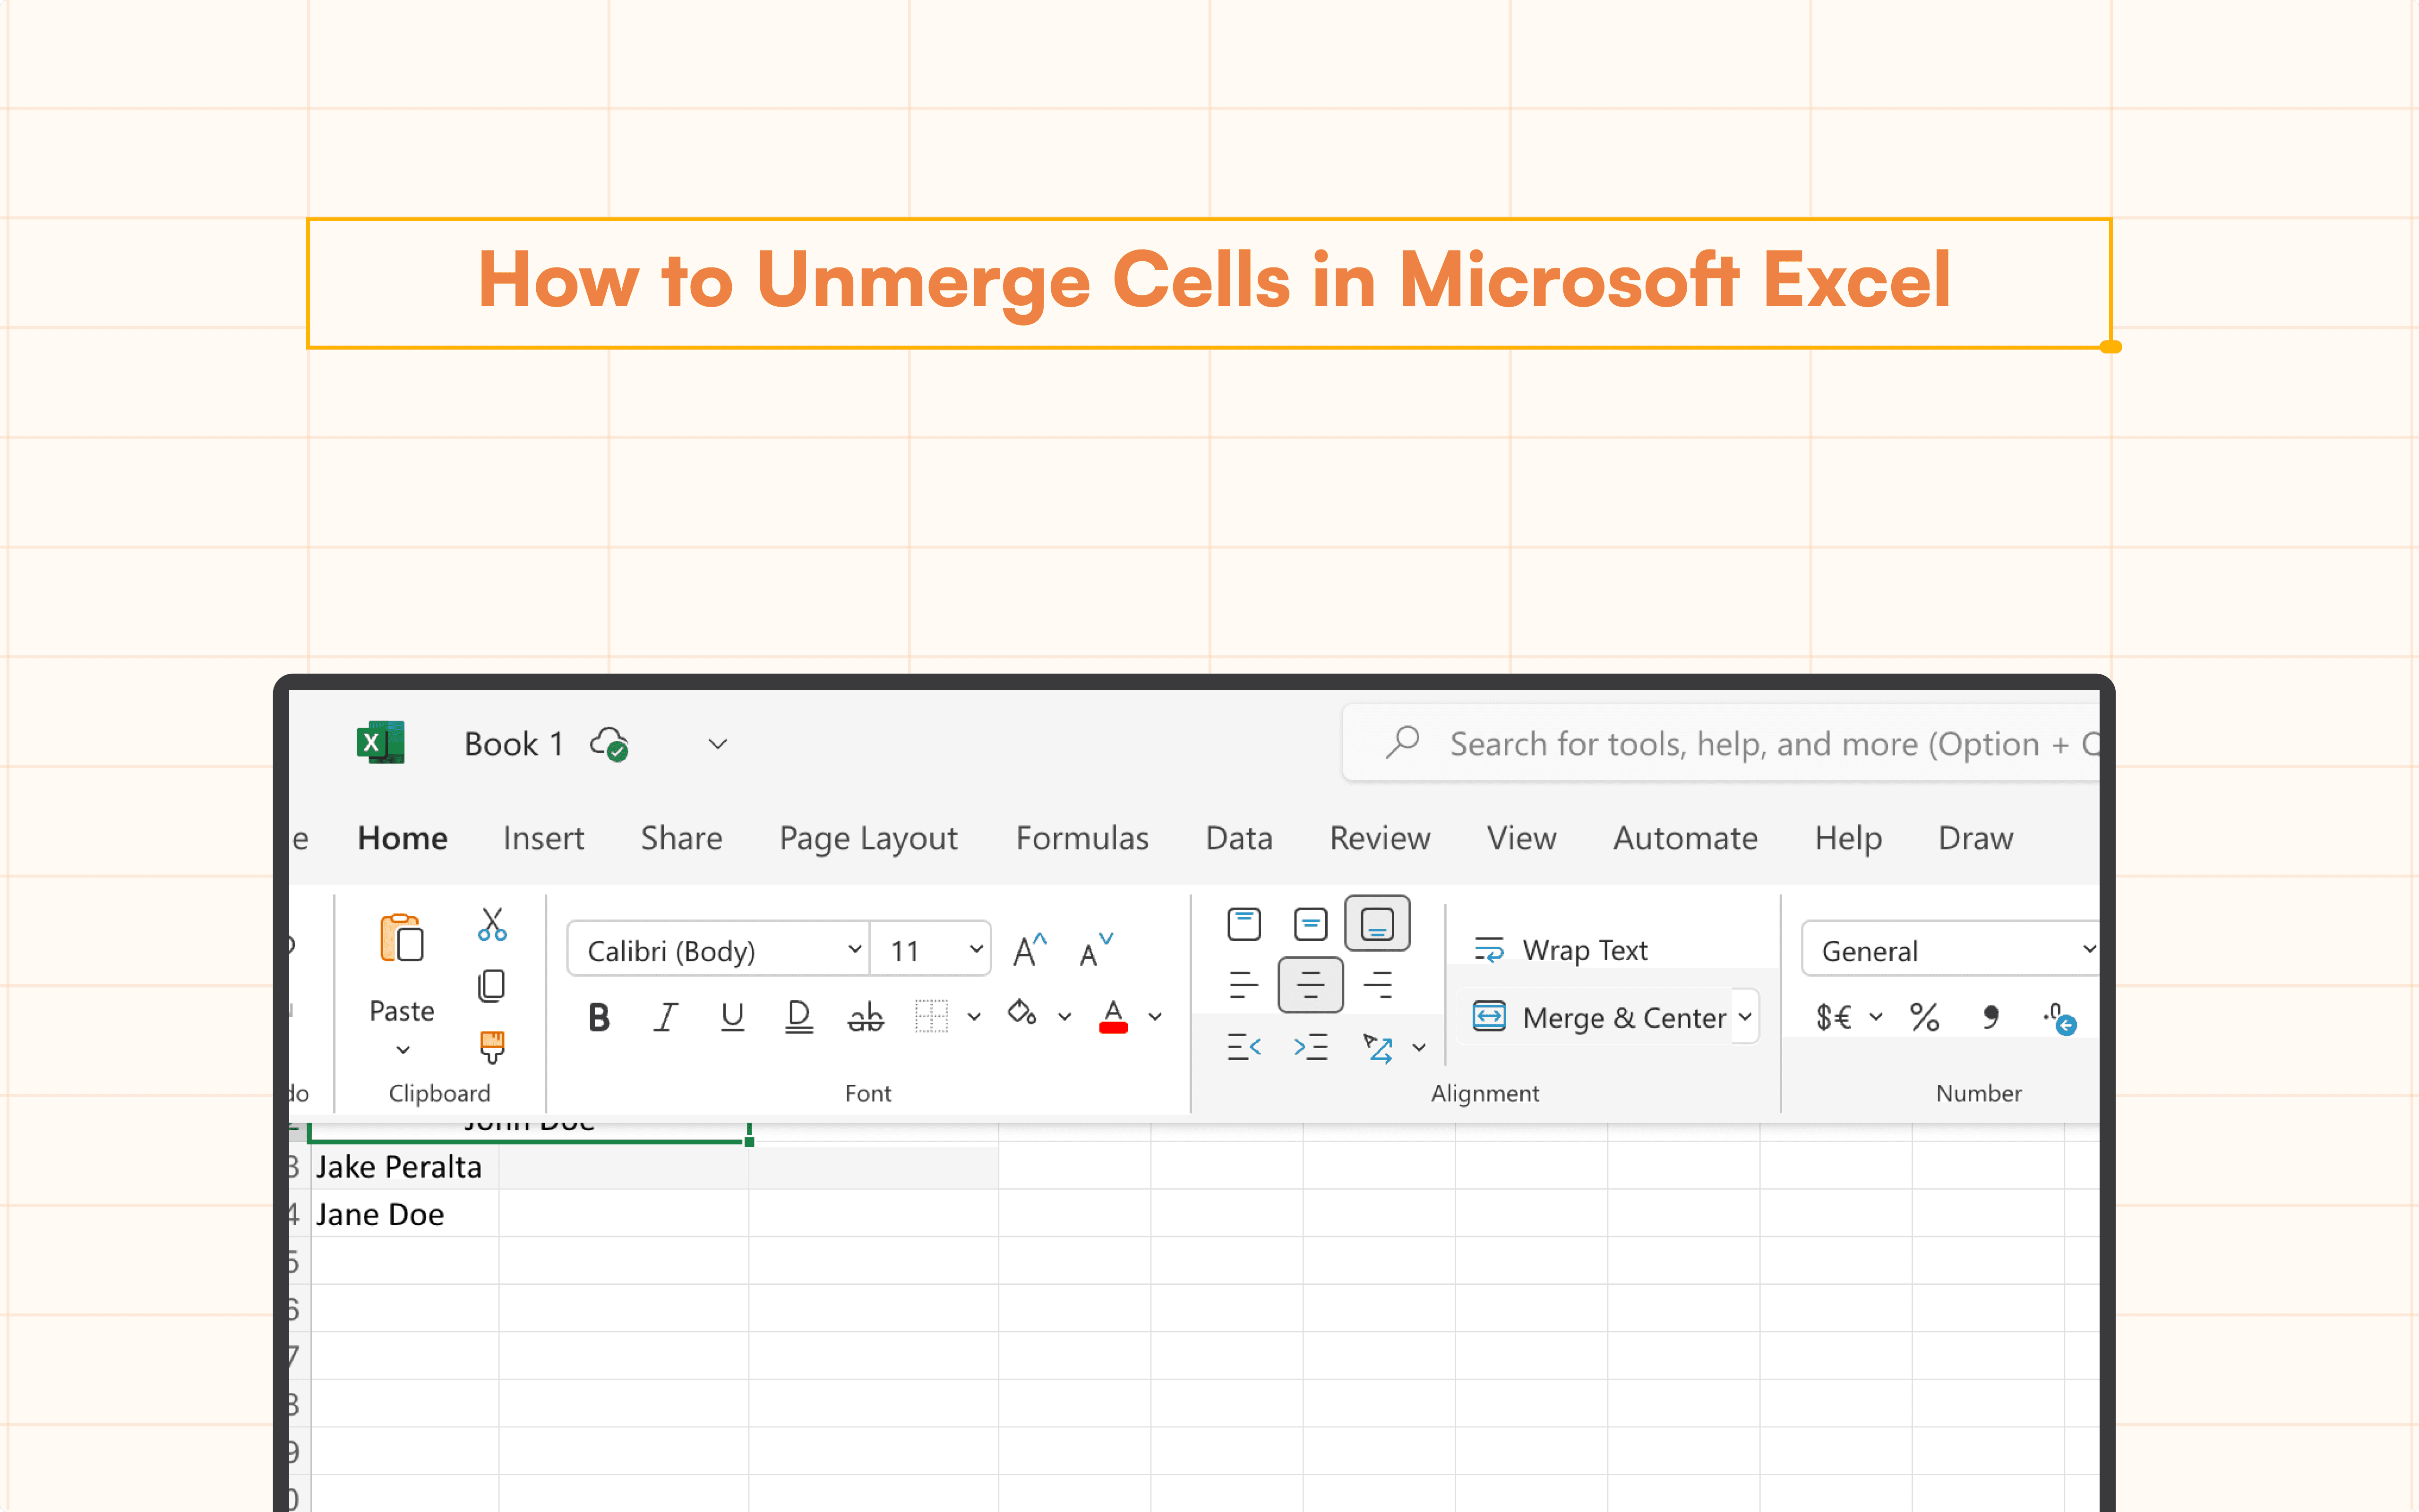Expand the orientation dropdown arrow
Image resolution: width=2419 pixels, height=1512 pixels.
1419,1048
